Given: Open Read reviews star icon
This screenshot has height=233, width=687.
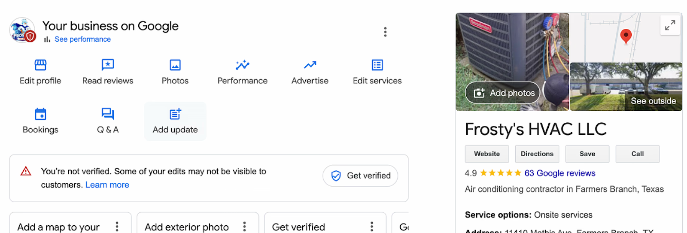Looking at the screenshot, I should click(108, 65).
